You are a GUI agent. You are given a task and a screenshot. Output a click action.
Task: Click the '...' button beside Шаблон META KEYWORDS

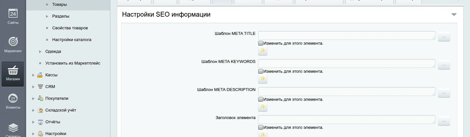click(x=444, y=65)
